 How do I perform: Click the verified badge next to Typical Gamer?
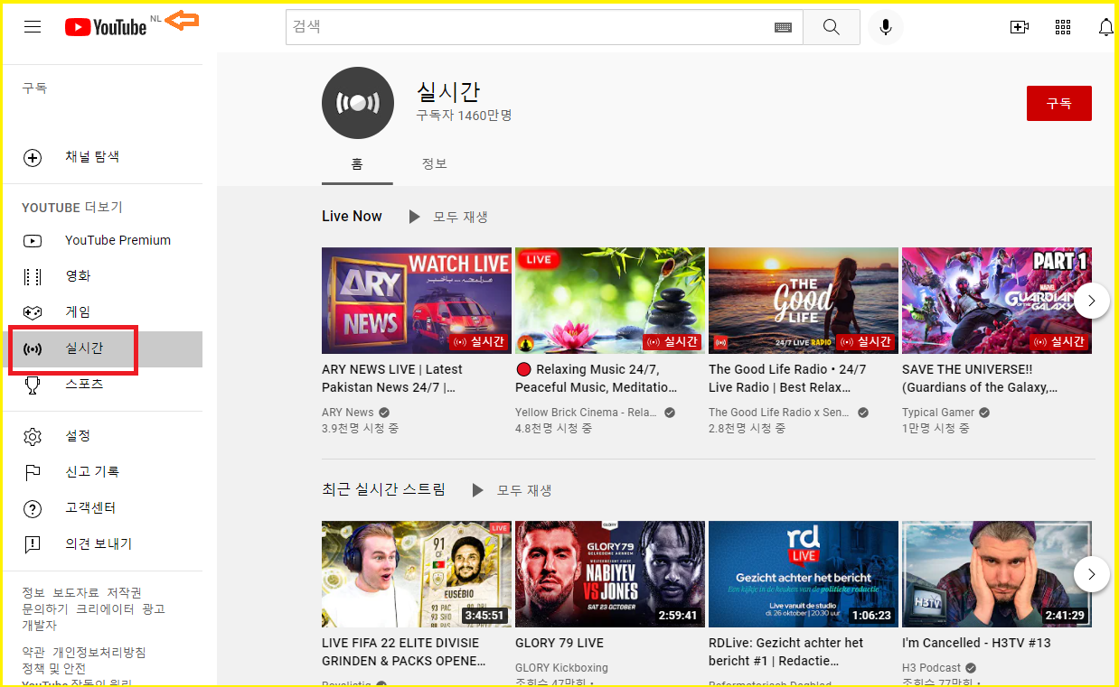point(984,413)
